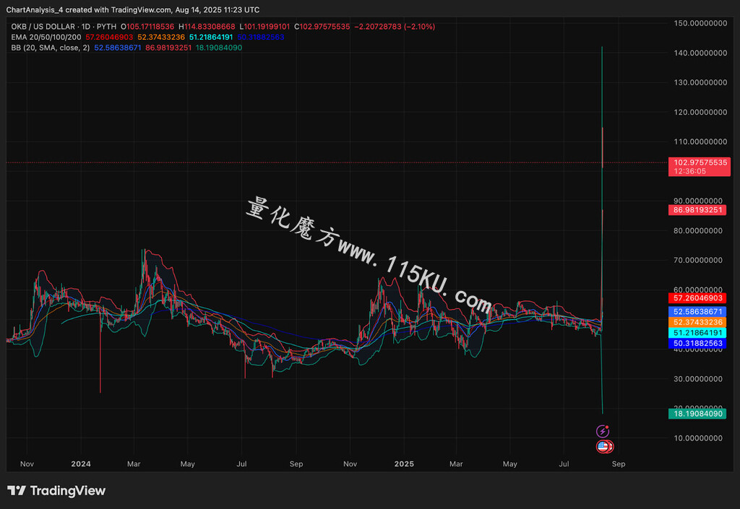The image size is (740, 509).
Task: Click the 10.00000000 price axis label
Action: [x=698, y=438]
